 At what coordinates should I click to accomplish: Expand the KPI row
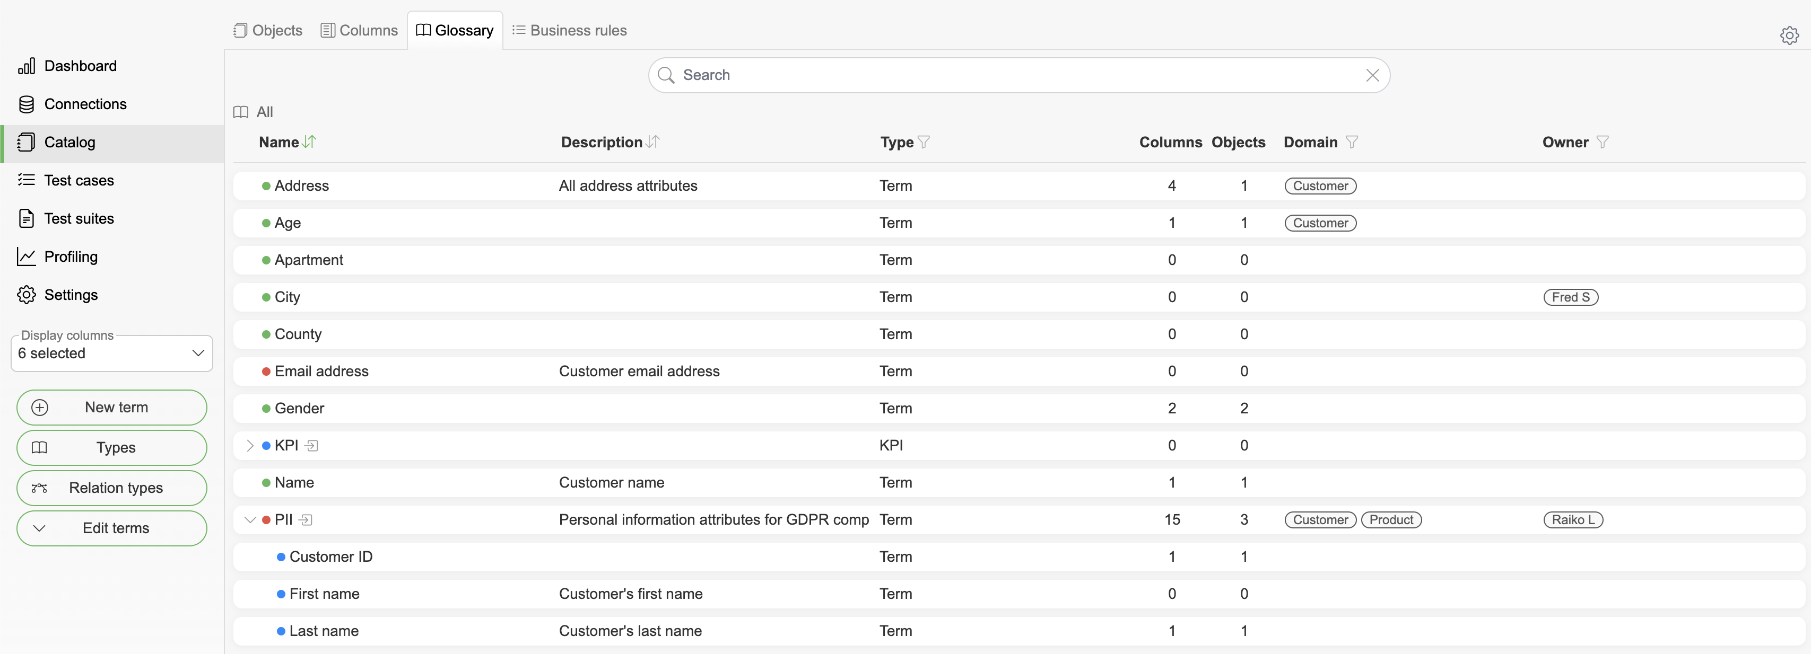point(249,445)
